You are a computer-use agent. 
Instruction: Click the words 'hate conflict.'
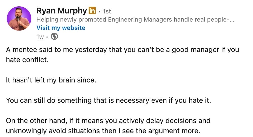(x=27, y=60)
